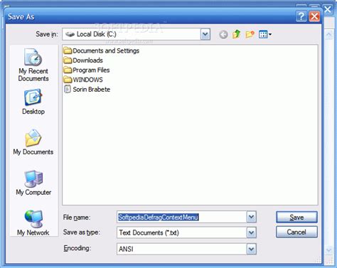Click the Save button
337x268 pixels.
tap(296, 218)
